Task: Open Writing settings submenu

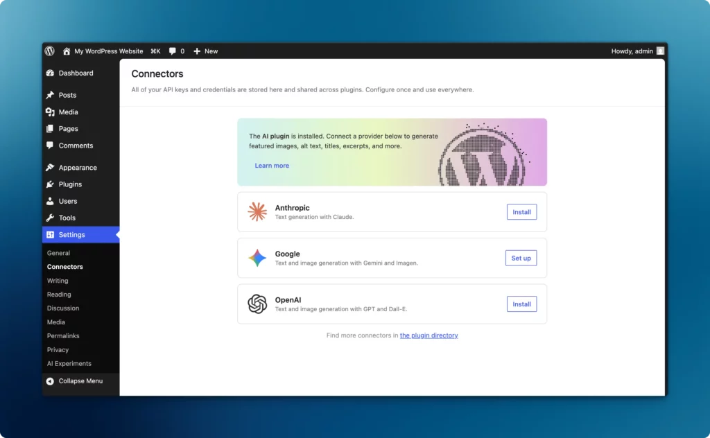Action: click(x=58, y=281)
